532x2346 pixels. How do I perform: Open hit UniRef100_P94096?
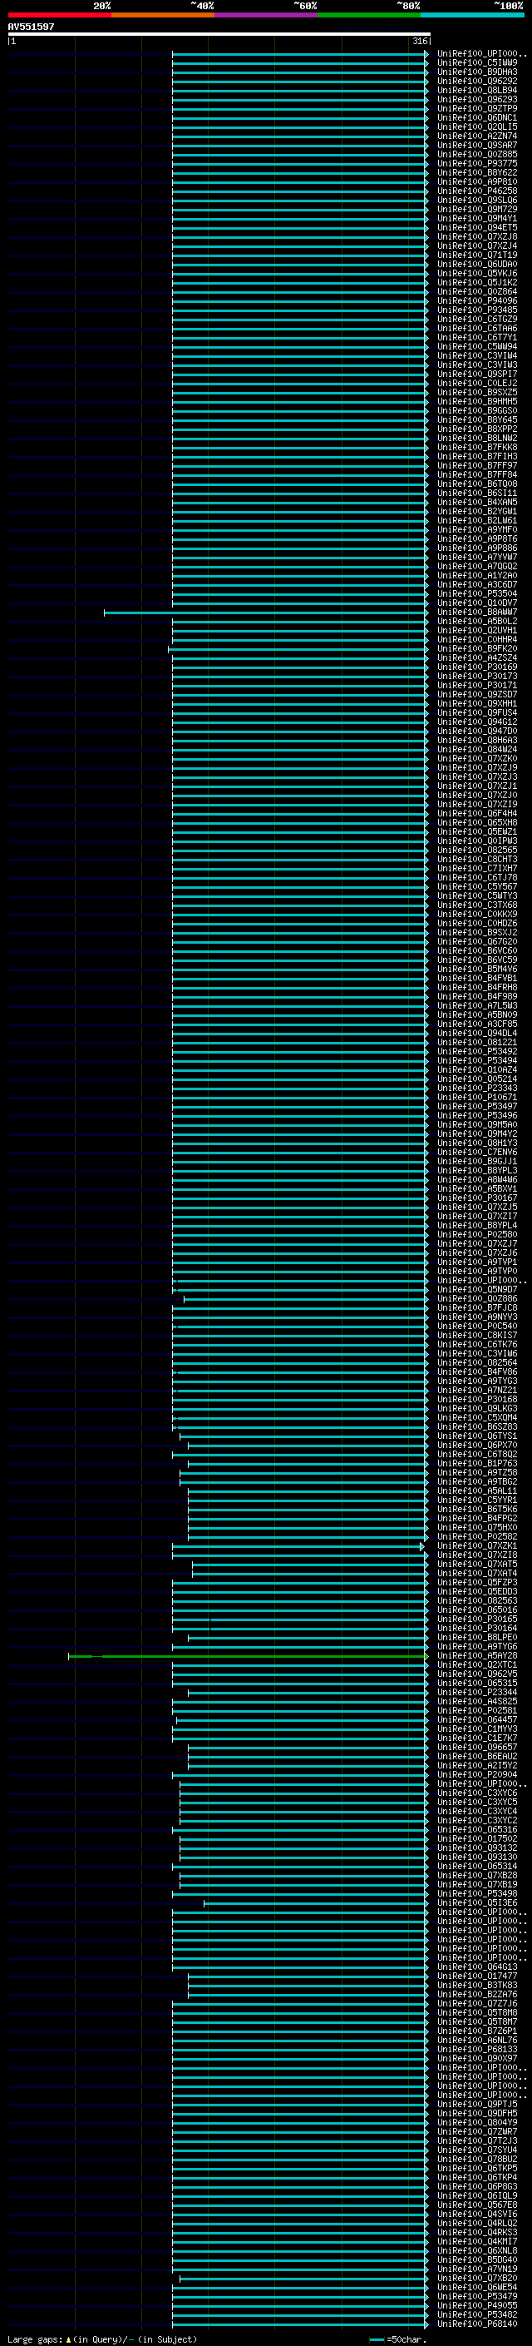tap(477, 300)
